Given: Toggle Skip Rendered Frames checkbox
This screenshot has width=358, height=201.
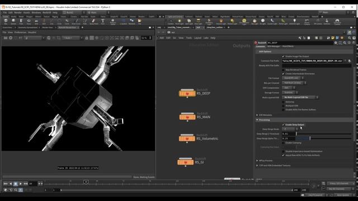Looking at the screenshot, I should coord(284,70).
